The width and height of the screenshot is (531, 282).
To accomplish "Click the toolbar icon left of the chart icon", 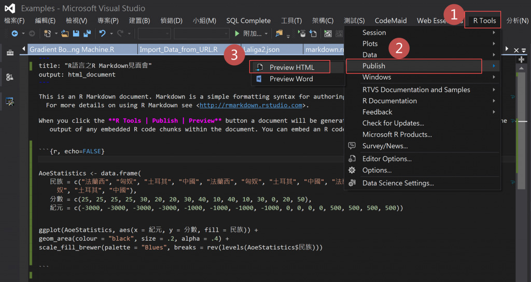I will pyautogui.click(x=313, y=34).
